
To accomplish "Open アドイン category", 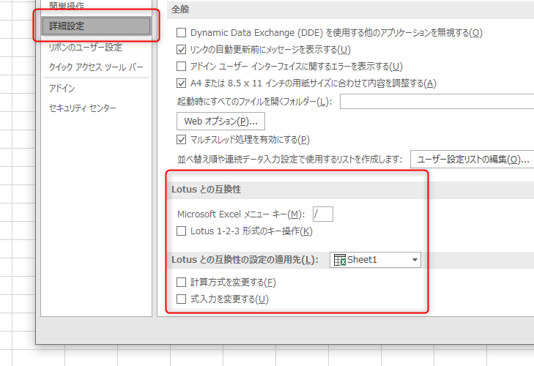I will click(x=62, y=88).
